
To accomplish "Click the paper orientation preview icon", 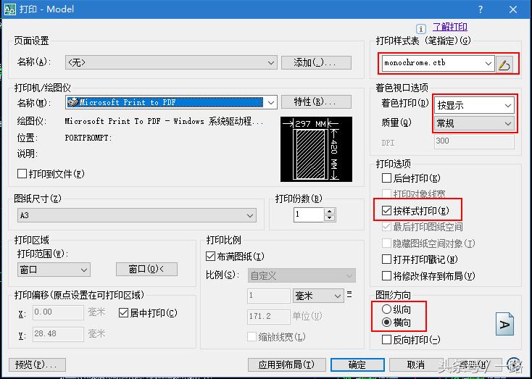I will [x=504, y=324].
